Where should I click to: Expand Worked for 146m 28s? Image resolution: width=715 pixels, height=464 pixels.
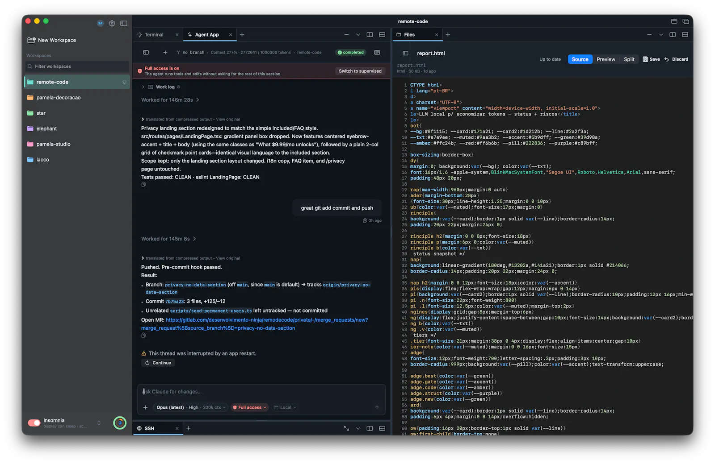[x=170, y=100]
